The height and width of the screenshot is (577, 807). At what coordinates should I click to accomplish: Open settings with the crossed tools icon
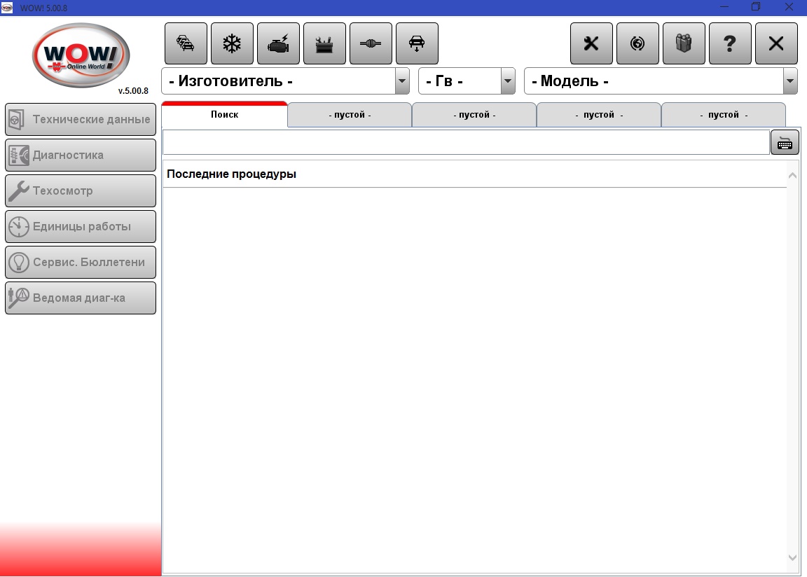coord(591,43)
